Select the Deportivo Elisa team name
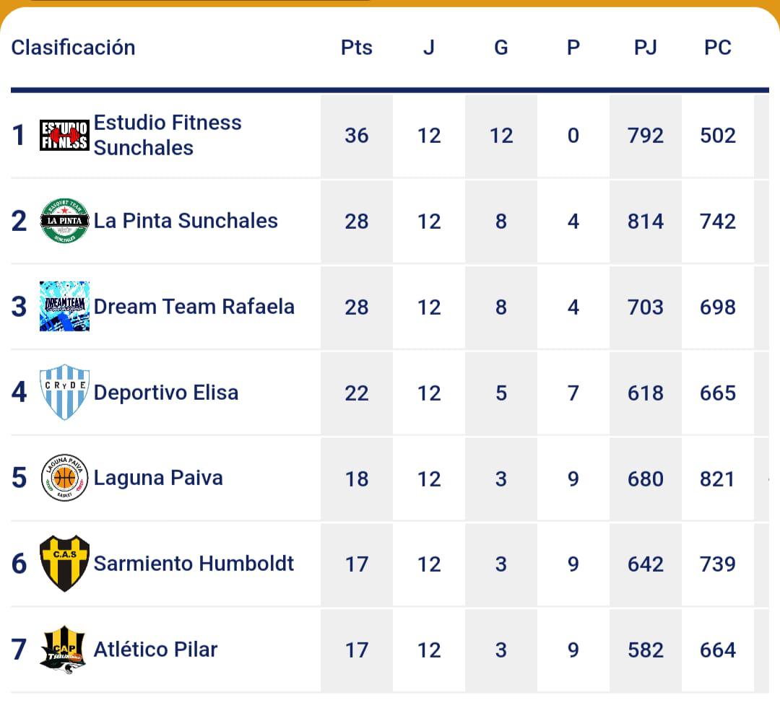 (x=166, y=393)
